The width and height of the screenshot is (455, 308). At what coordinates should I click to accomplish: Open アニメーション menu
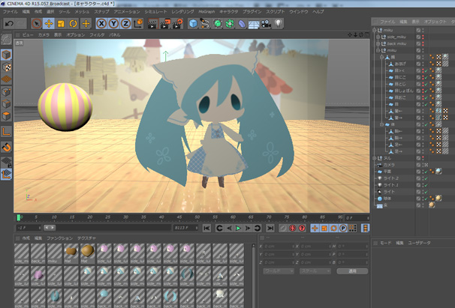click(127, 11)
